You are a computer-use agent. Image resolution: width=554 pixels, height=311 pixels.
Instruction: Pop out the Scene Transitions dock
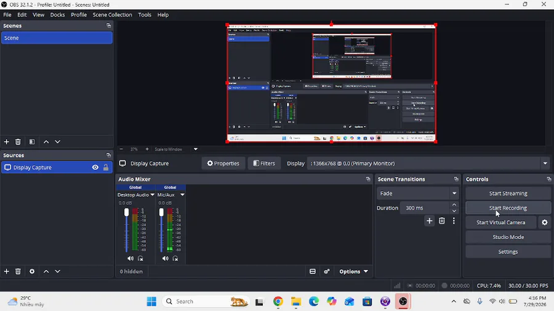click(456, 179)
